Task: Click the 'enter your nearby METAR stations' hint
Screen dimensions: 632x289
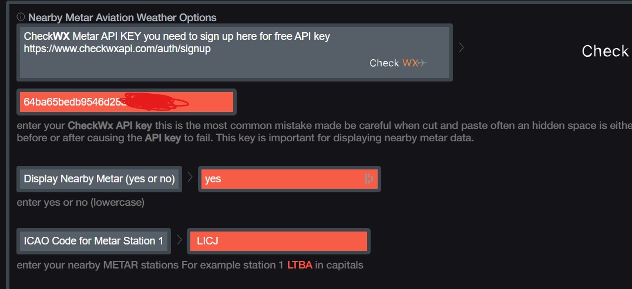Action: click(190, 265)
